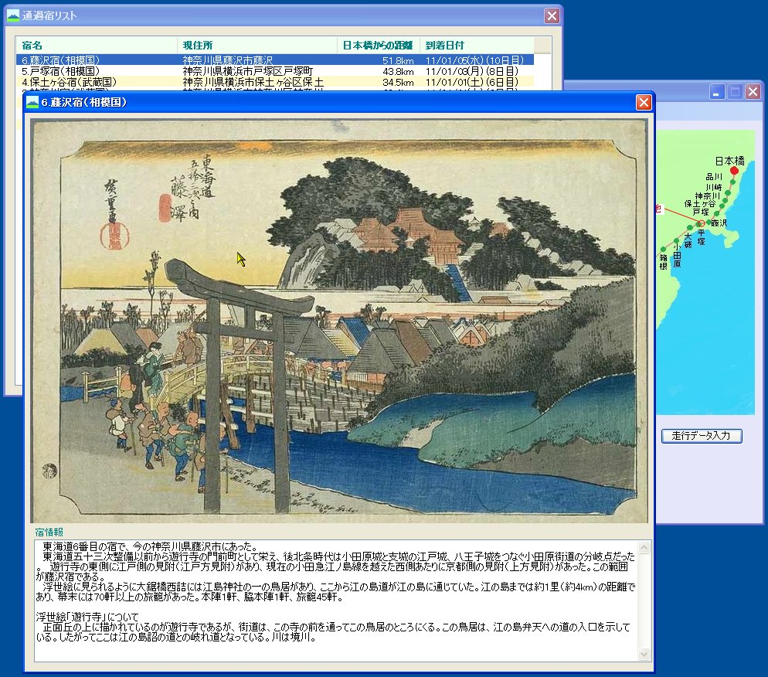Click the mountain icon on the 藤沢宿 title bar

34,102
